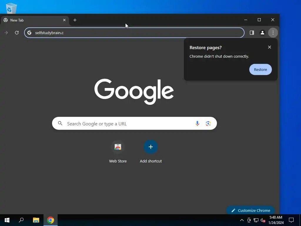Open the notification center icon

pyautogui.click(x=291, y=220)
